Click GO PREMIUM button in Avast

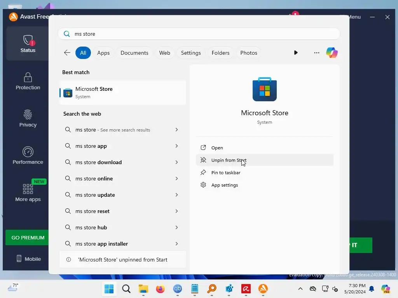point(27,237)
